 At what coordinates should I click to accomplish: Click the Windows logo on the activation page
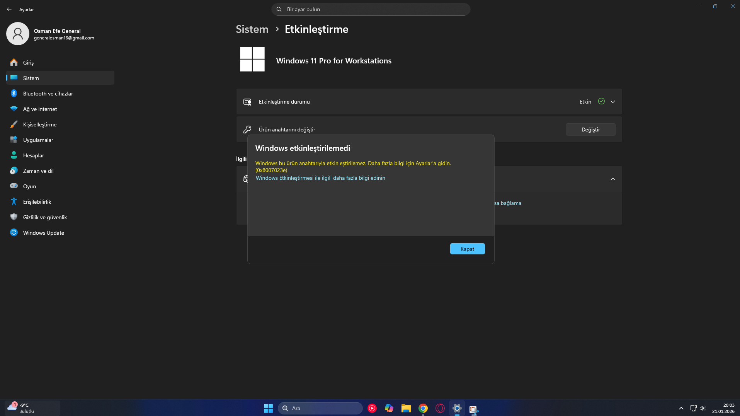pyautogui.click(x=252, y=59)
